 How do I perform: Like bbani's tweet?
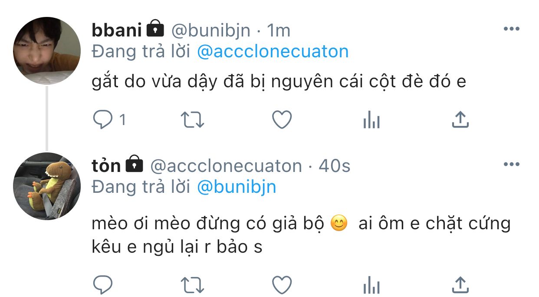pos(282,120)
